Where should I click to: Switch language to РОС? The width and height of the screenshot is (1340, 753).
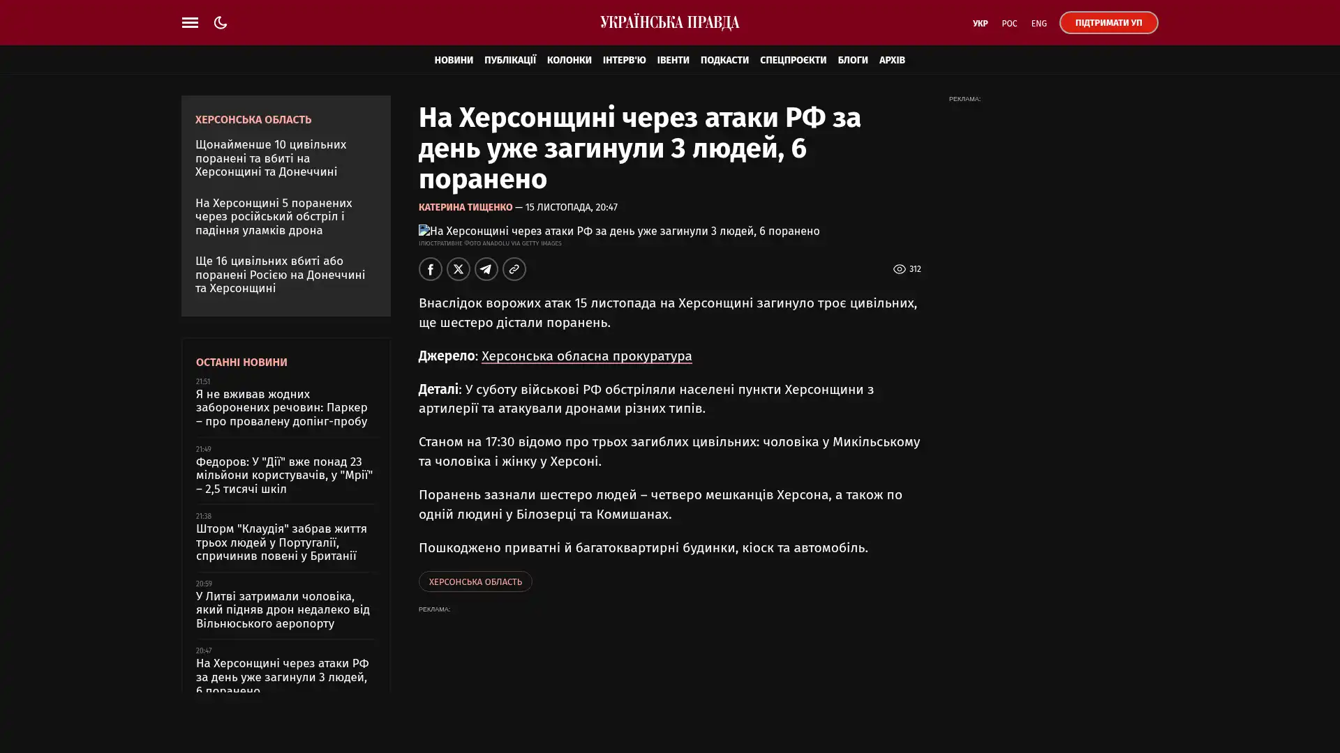point(1009,23)
